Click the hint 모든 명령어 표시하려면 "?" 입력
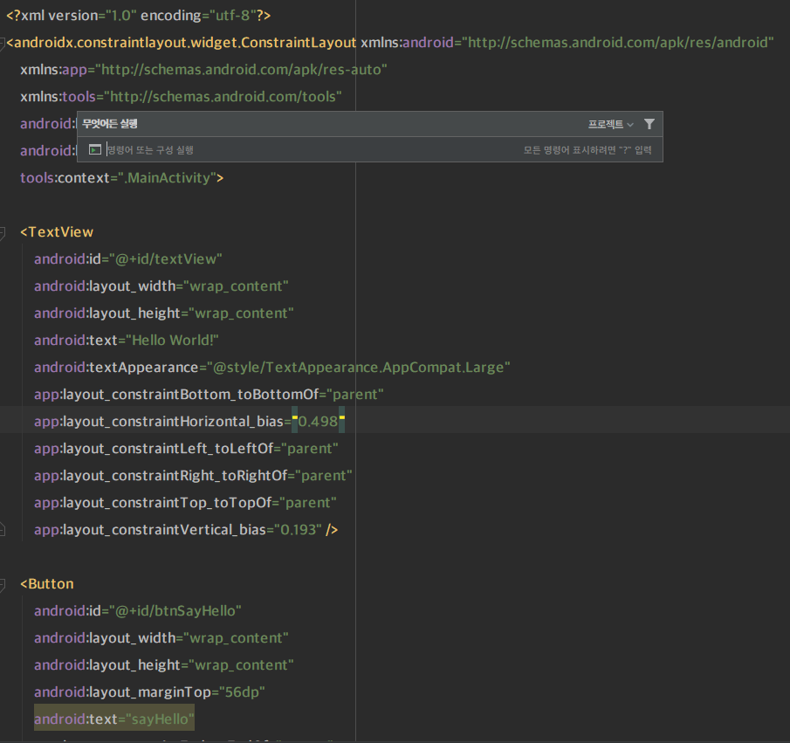 click(587, 150)
